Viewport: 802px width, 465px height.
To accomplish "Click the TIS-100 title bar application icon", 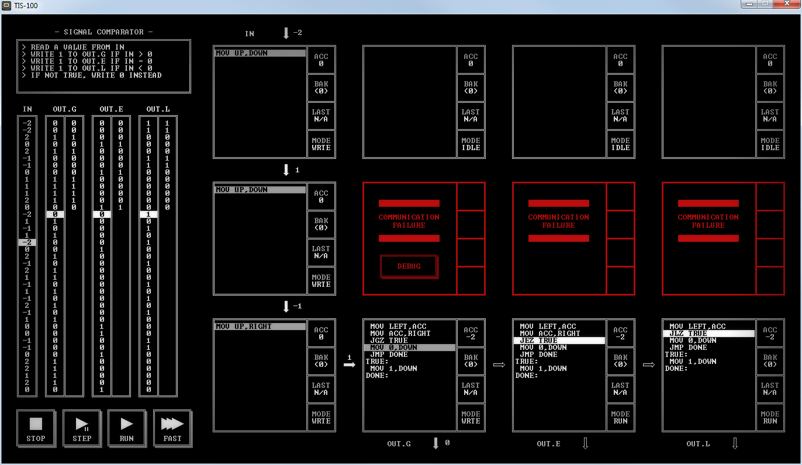I will (6, 4).
